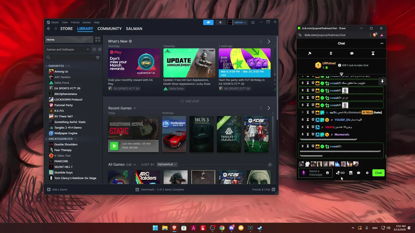
Task: Ban SMAO using shield icon
Action: click(x=313, y=127)
